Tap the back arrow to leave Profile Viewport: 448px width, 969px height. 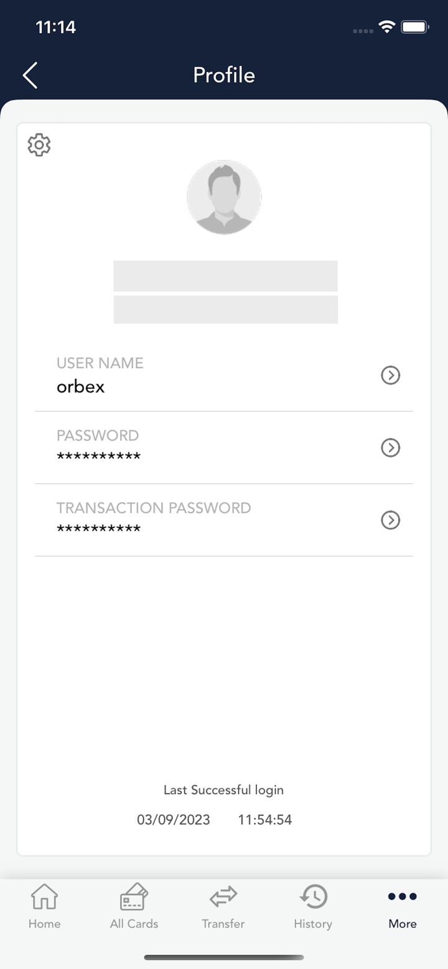click(x=29, y=75)
